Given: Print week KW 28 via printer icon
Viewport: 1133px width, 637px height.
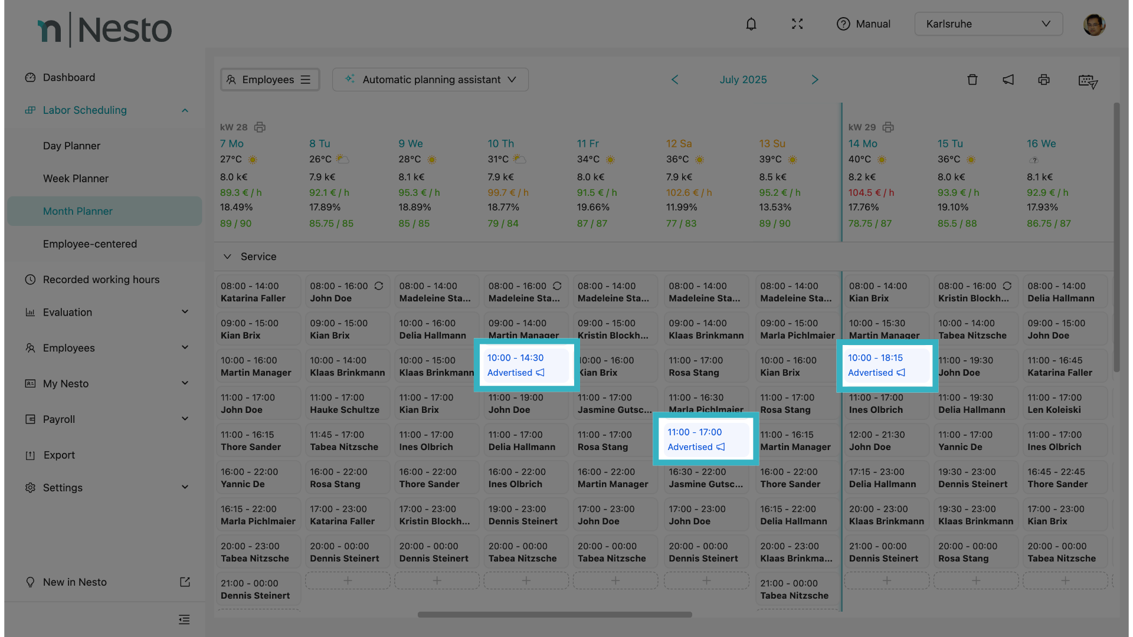Looking at the screenshot, I should click(260, 127).
